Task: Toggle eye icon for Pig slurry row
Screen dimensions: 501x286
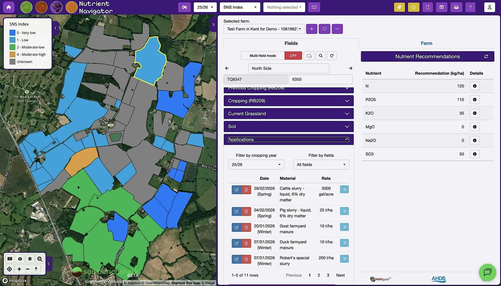Action: (x=344, y=211)
